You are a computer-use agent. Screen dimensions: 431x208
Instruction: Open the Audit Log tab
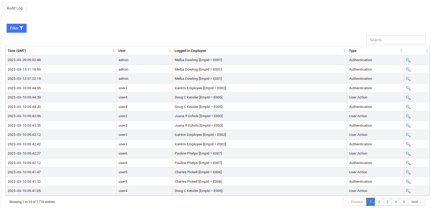tap(15, 8)
